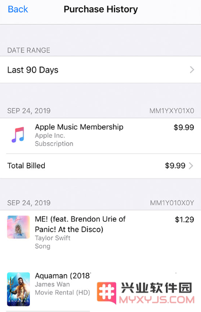Tap the chevron next to $9.99 total
The height and width of the screenshot is (312, 201).
point(191,166)
